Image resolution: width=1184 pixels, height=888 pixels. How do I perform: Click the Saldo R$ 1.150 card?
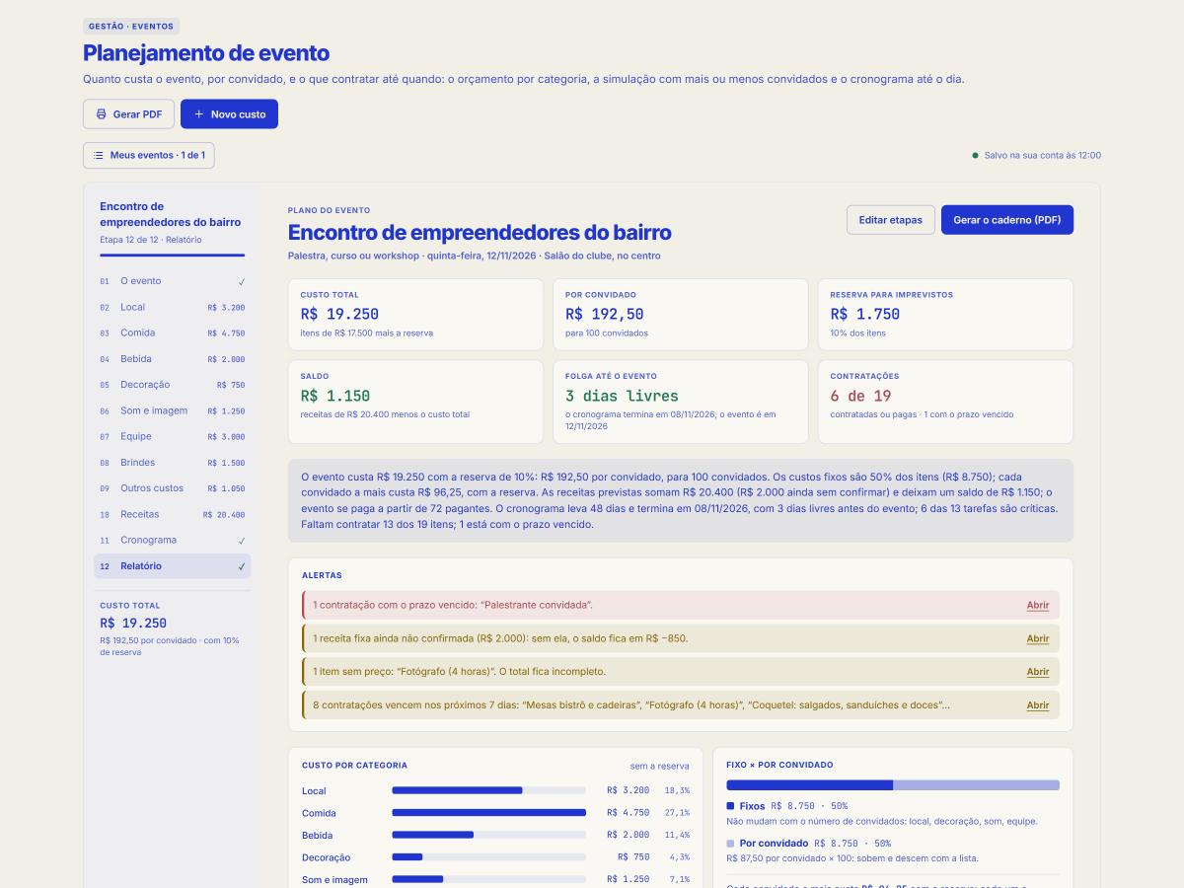coord(415,402)
